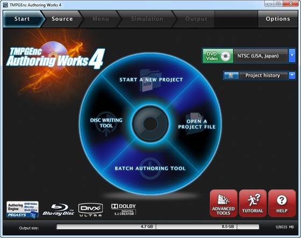Click the Project history label button

pos(263,76)
